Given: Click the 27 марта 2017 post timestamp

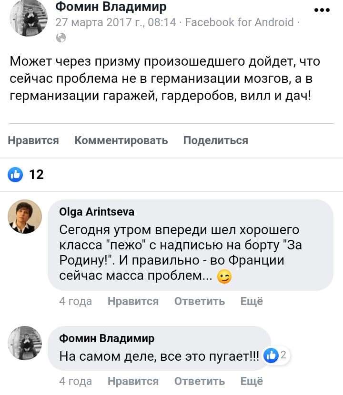Looking at the screenshot, I should click(x=116, y=22).
